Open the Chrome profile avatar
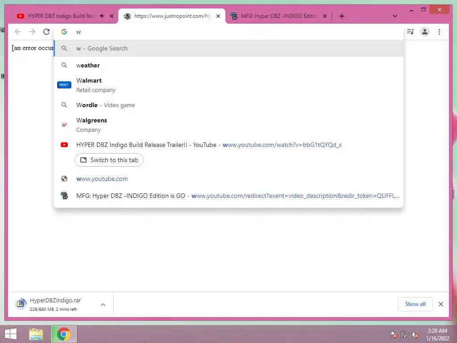 [425, 32]
